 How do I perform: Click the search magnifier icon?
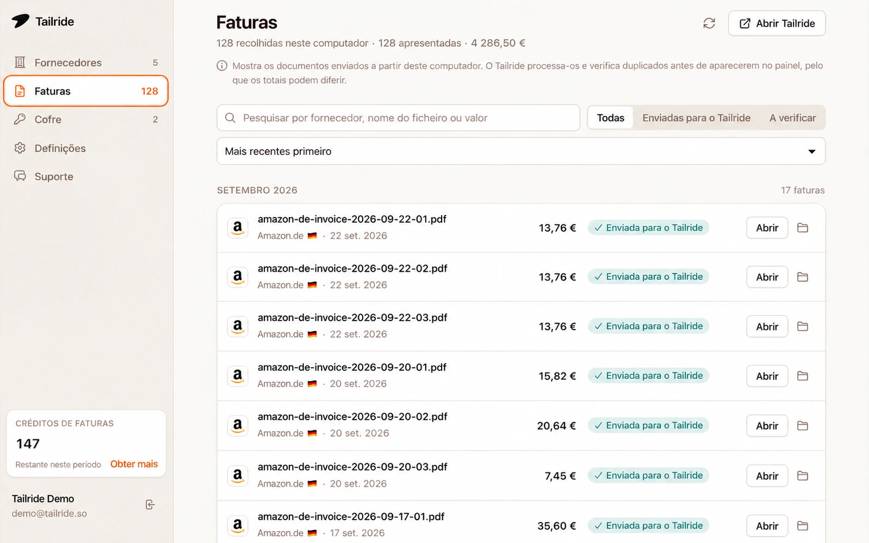click(230, 118)
